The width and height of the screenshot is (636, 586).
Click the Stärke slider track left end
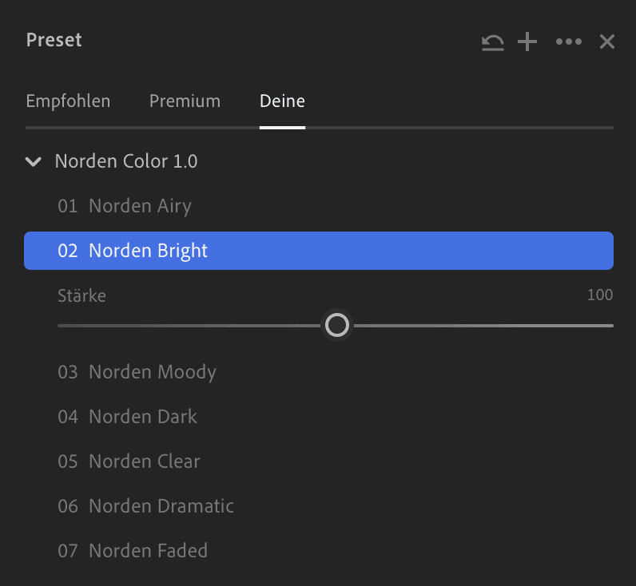click(x=61, y=326)
